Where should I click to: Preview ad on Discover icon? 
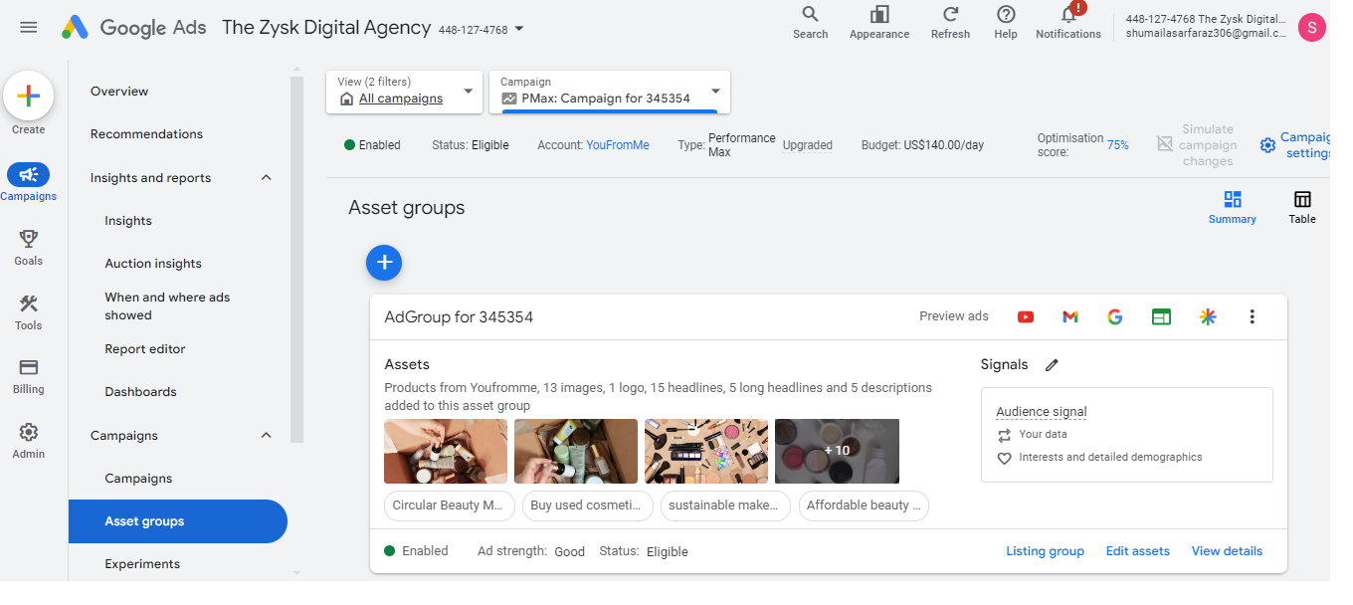1207,316
